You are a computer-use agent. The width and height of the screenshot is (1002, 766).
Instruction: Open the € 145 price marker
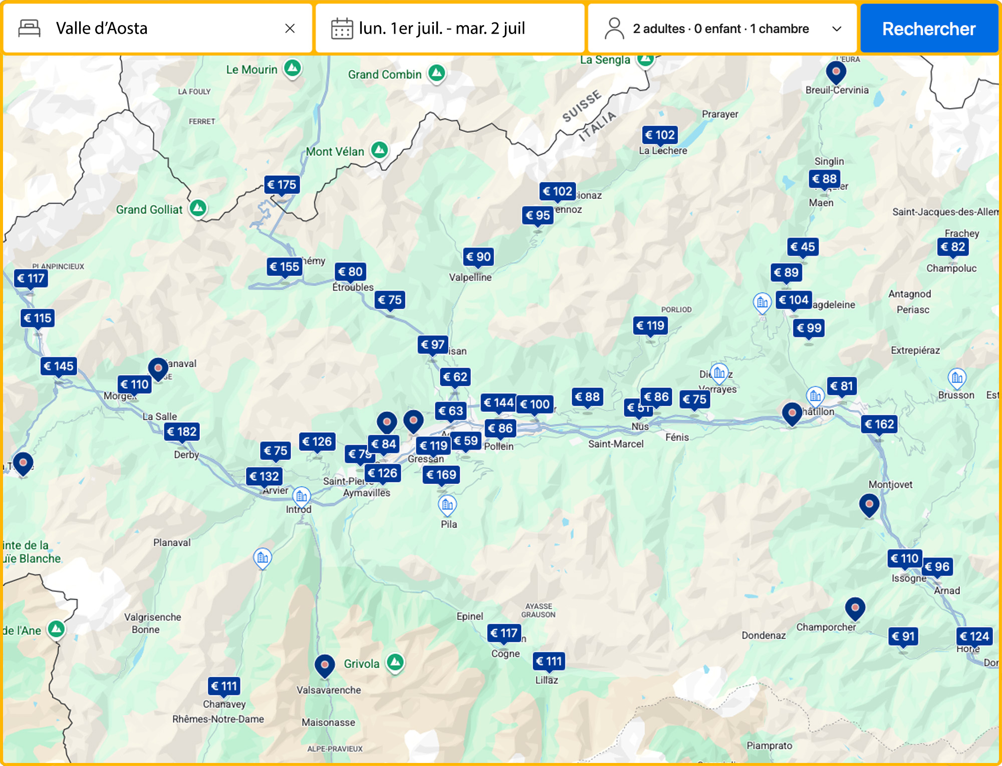click(x=59, y=366)
